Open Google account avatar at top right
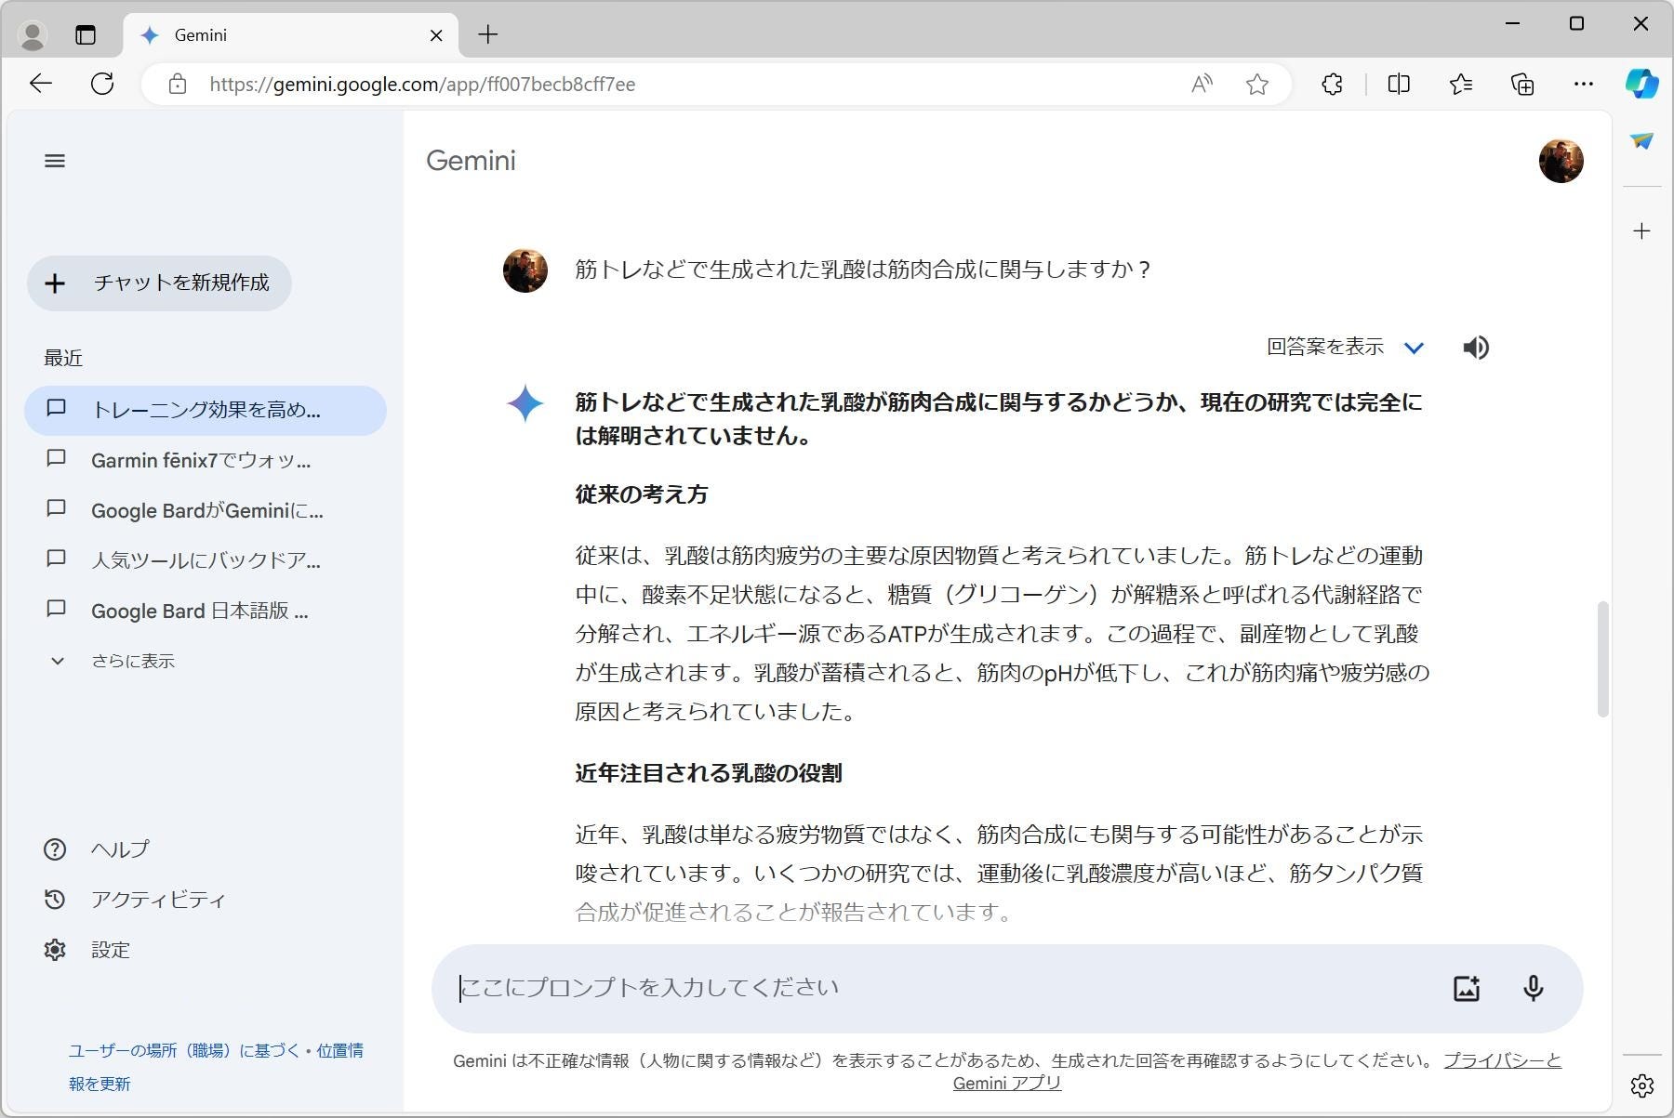Screen dimensions: 1674x1118 1561,161
